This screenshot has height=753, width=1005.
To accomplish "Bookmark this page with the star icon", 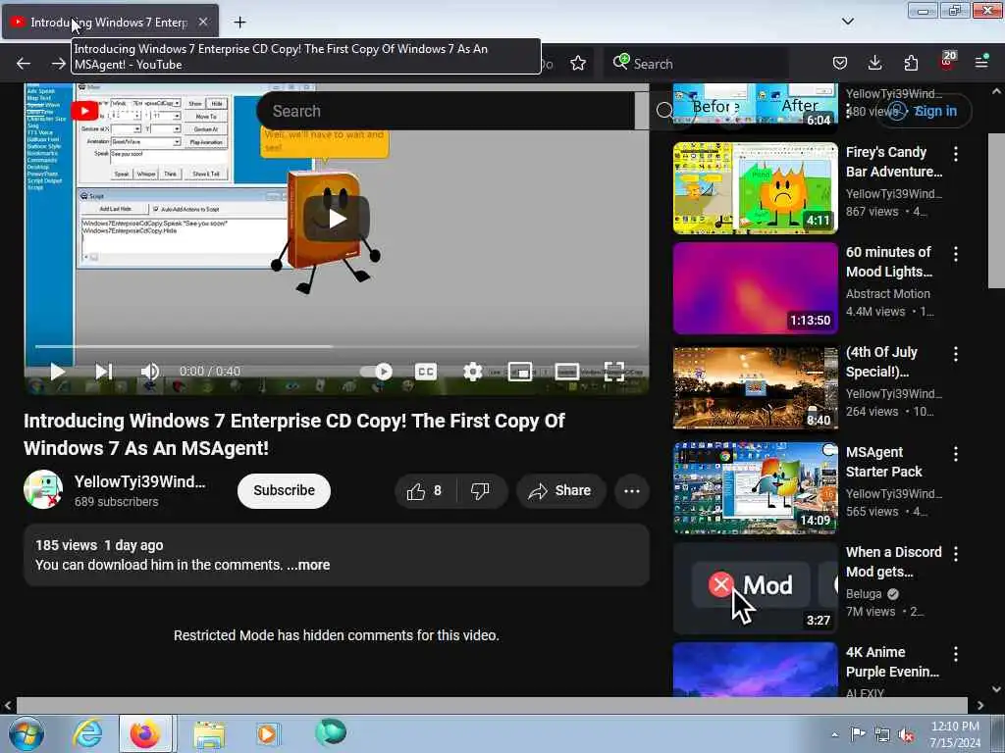I will pyautogui.click(x=578, y=63).
